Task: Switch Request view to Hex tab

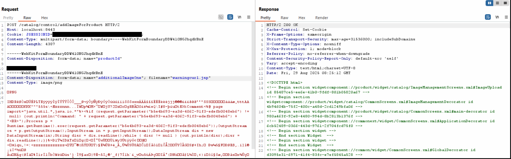Action: [45, 18]
